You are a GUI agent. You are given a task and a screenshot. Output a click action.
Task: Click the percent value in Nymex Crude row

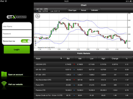(127, 95)
